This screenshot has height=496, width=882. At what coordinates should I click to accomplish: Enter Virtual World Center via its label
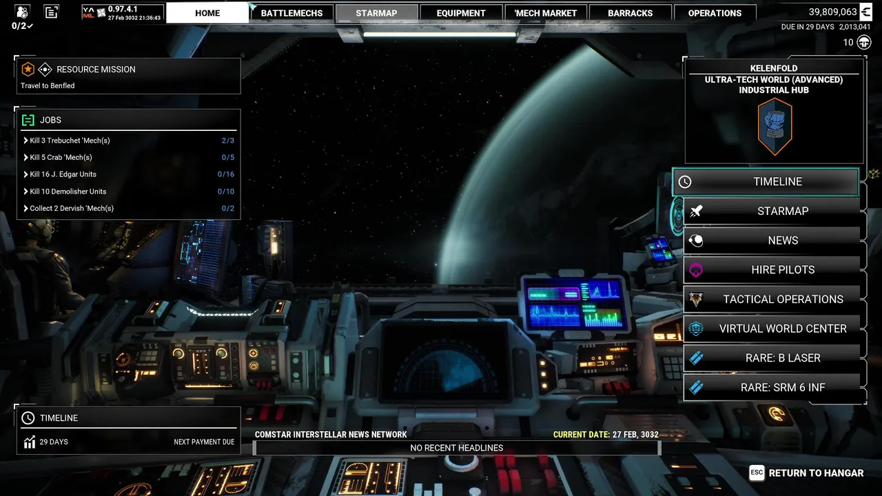tap(783, 329)
